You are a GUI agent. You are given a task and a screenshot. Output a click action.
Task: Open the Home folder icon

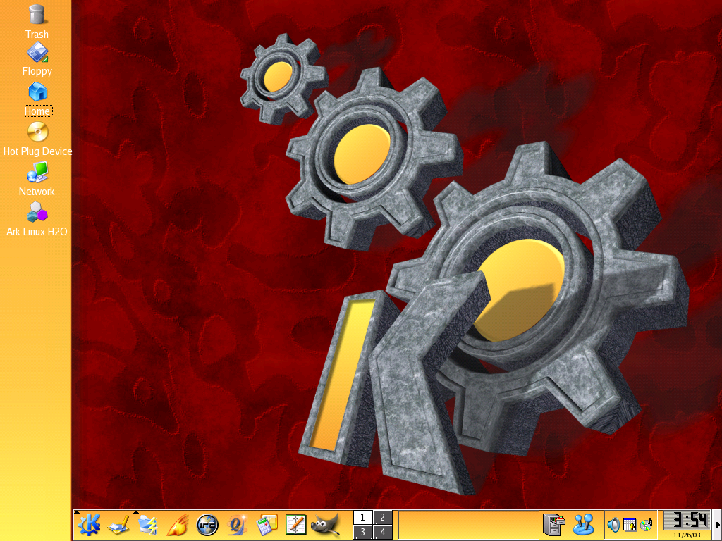pos(38,92)
